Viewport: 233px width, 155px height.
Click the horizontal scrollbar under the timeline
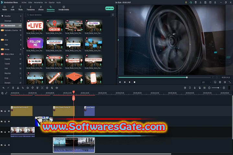91,154
